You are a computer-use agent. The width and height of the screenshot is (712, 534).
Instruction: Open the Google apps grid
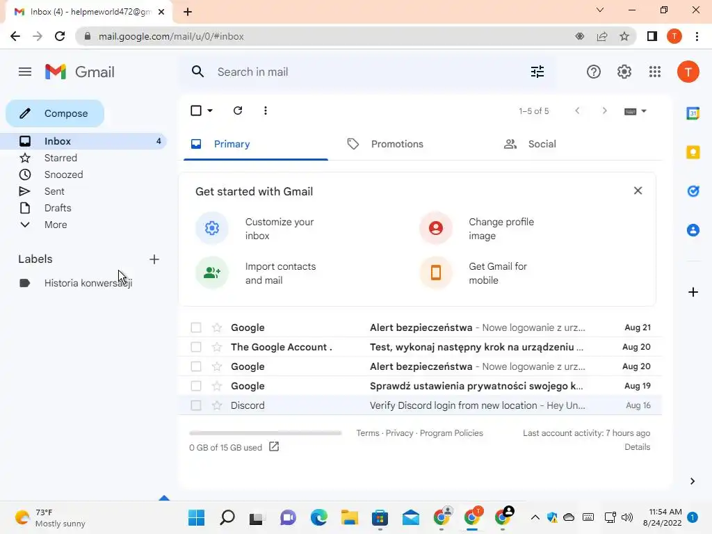click(x=655, y=72)
